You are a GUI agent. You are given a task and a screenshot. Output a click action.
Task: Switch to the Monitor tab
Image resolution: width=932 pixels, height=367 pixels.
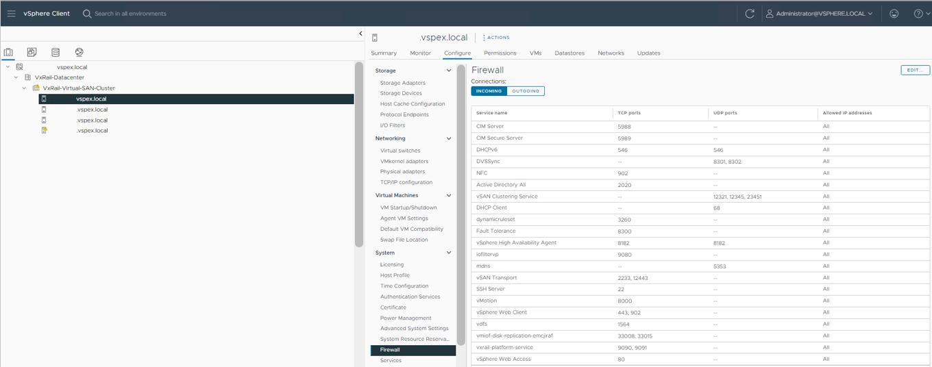pos(421,53)
